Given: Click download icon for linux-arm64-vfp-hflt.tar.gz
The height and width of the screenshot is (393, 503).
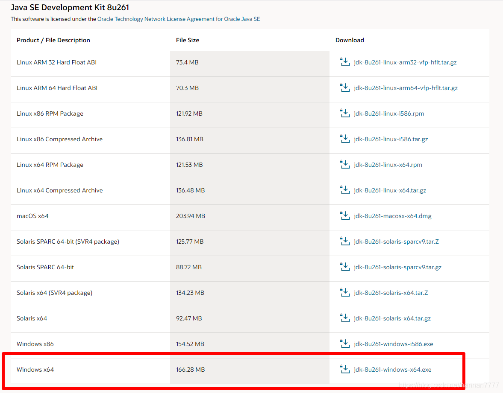Looking at the screenshot, I should [345, 87].
